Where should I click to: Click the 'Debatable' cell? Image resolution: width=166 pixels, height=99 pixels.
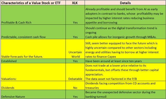pos(75,72)
